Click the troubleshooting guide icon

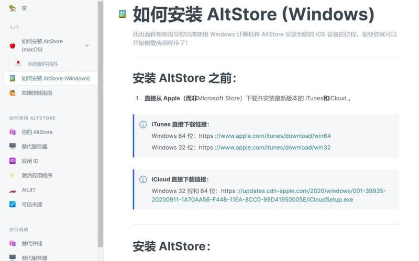coord(12,93)
